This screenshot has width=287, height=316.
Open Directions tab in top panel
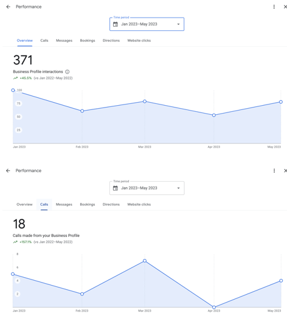pyautogui.click(x=111, y=41)
